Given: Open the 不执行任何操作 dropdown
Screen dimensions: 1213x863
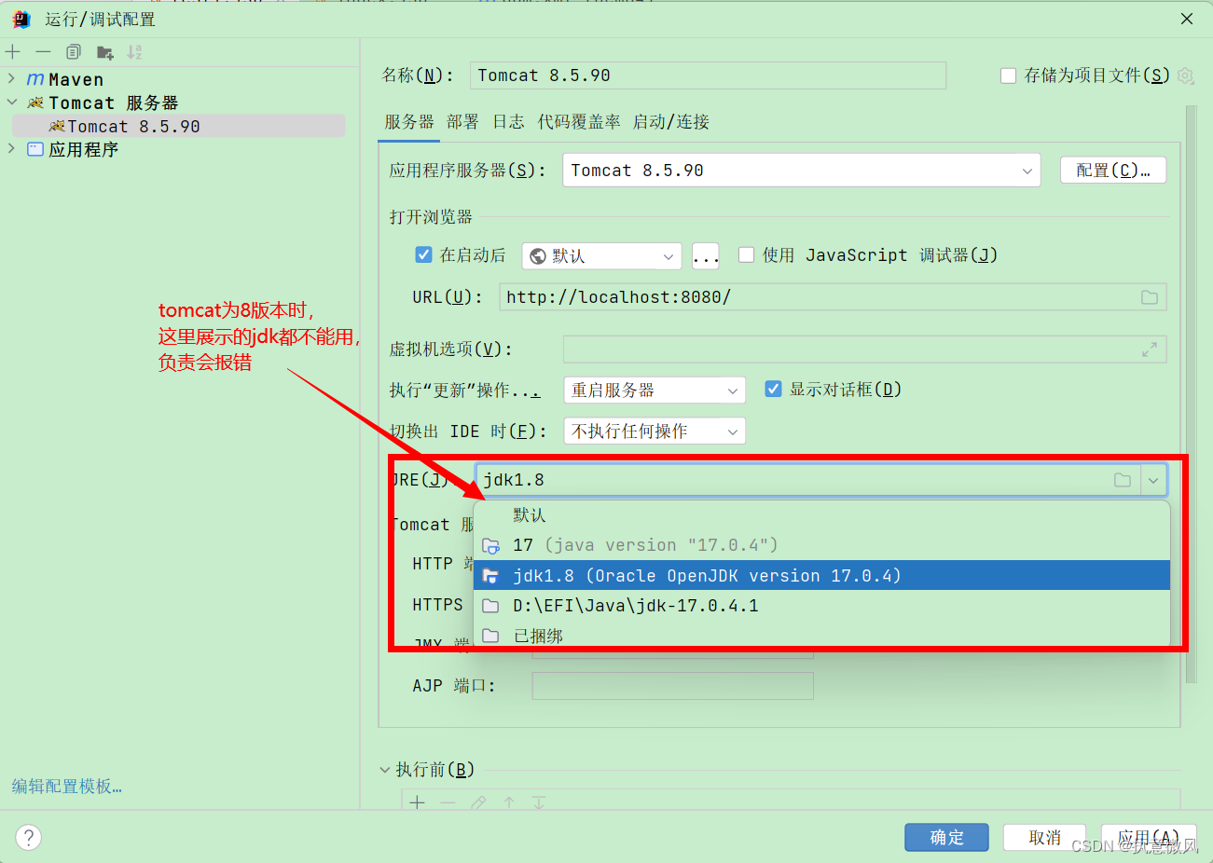Looking at the screenshot, I should tap(654, 431).
